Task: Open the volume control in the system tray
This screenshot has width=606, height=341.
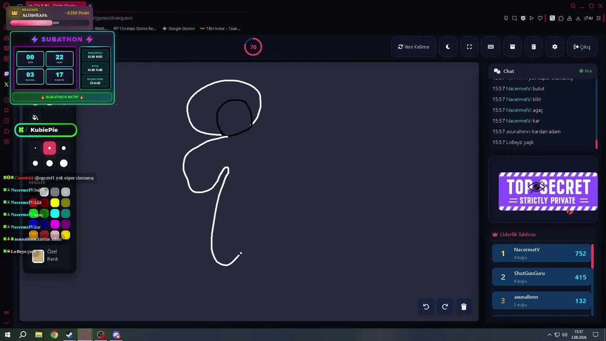Action: pyautogui.click(x=564, y=335)
